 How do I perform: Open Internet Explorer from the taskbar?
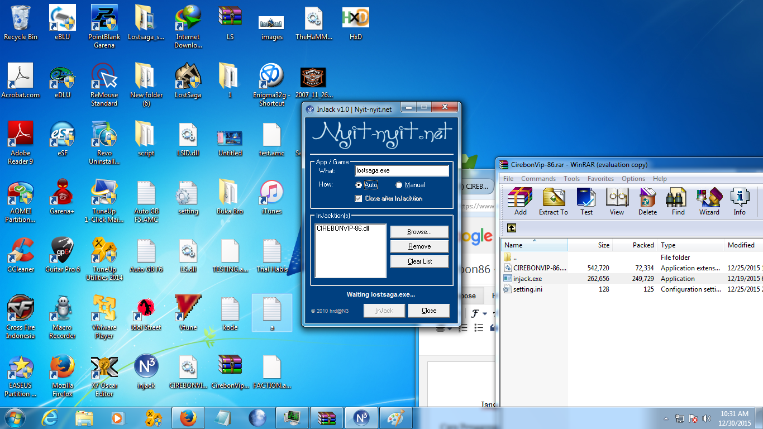(51, 418)
